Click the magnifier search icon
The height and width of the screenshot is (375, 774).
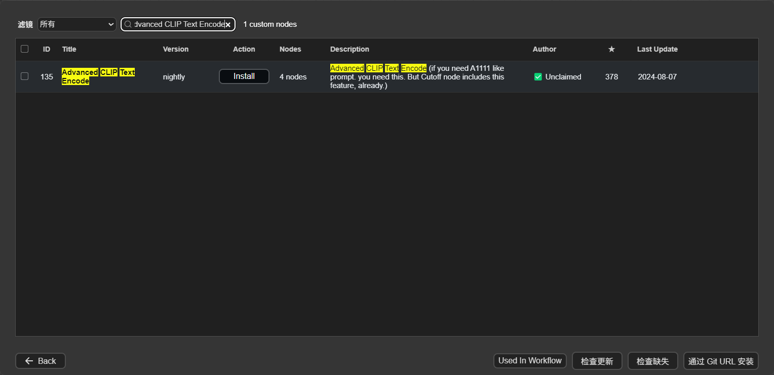128,24
